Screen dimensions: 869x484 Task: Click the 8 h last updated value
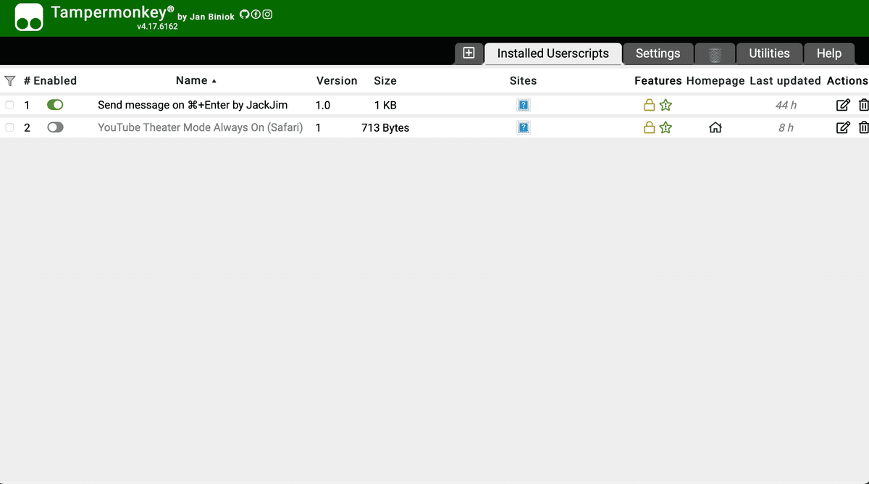coord(786,128)
